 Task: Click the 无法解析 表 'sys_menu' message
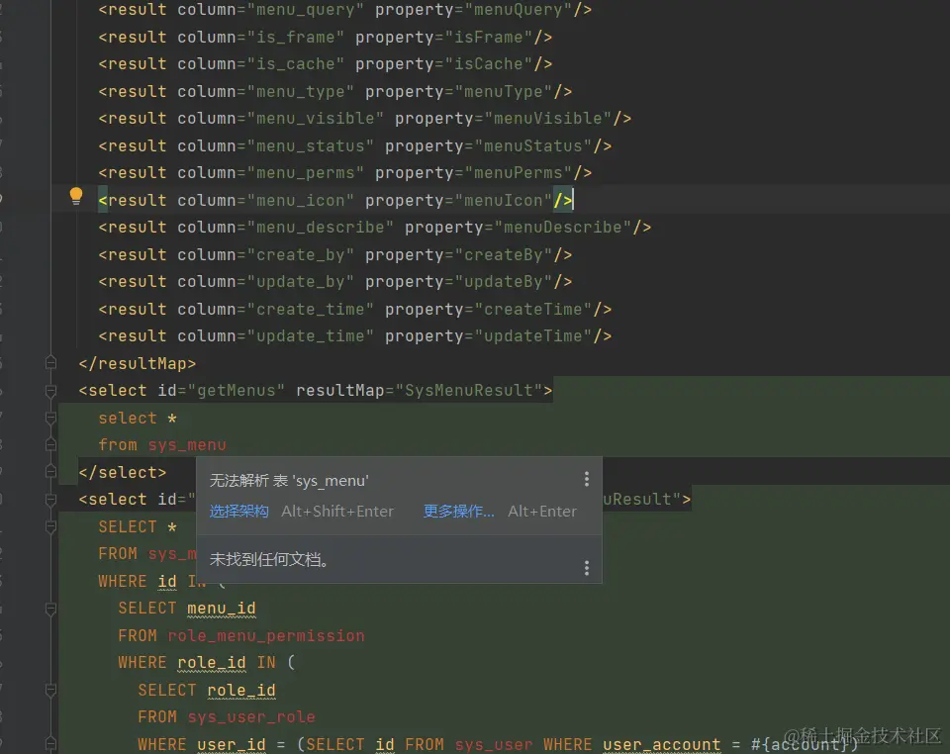[289, 480]
